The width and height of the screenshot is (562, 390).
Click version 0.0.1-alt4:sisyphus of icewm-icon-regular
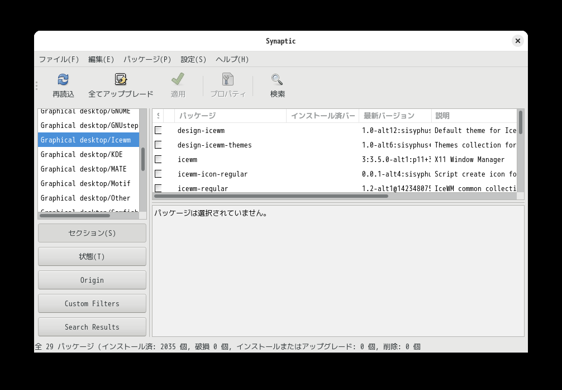[x=396, y=174]
